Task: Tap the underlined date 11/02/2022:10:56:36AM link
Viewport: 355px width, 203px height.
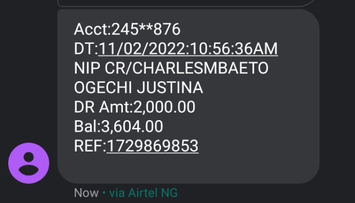Action: [x=188, y=49]
